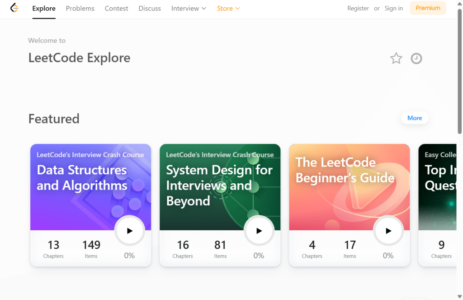The image size is (463, 300).
Task: Open the Discuss section
Action: (x=150, y=8)
